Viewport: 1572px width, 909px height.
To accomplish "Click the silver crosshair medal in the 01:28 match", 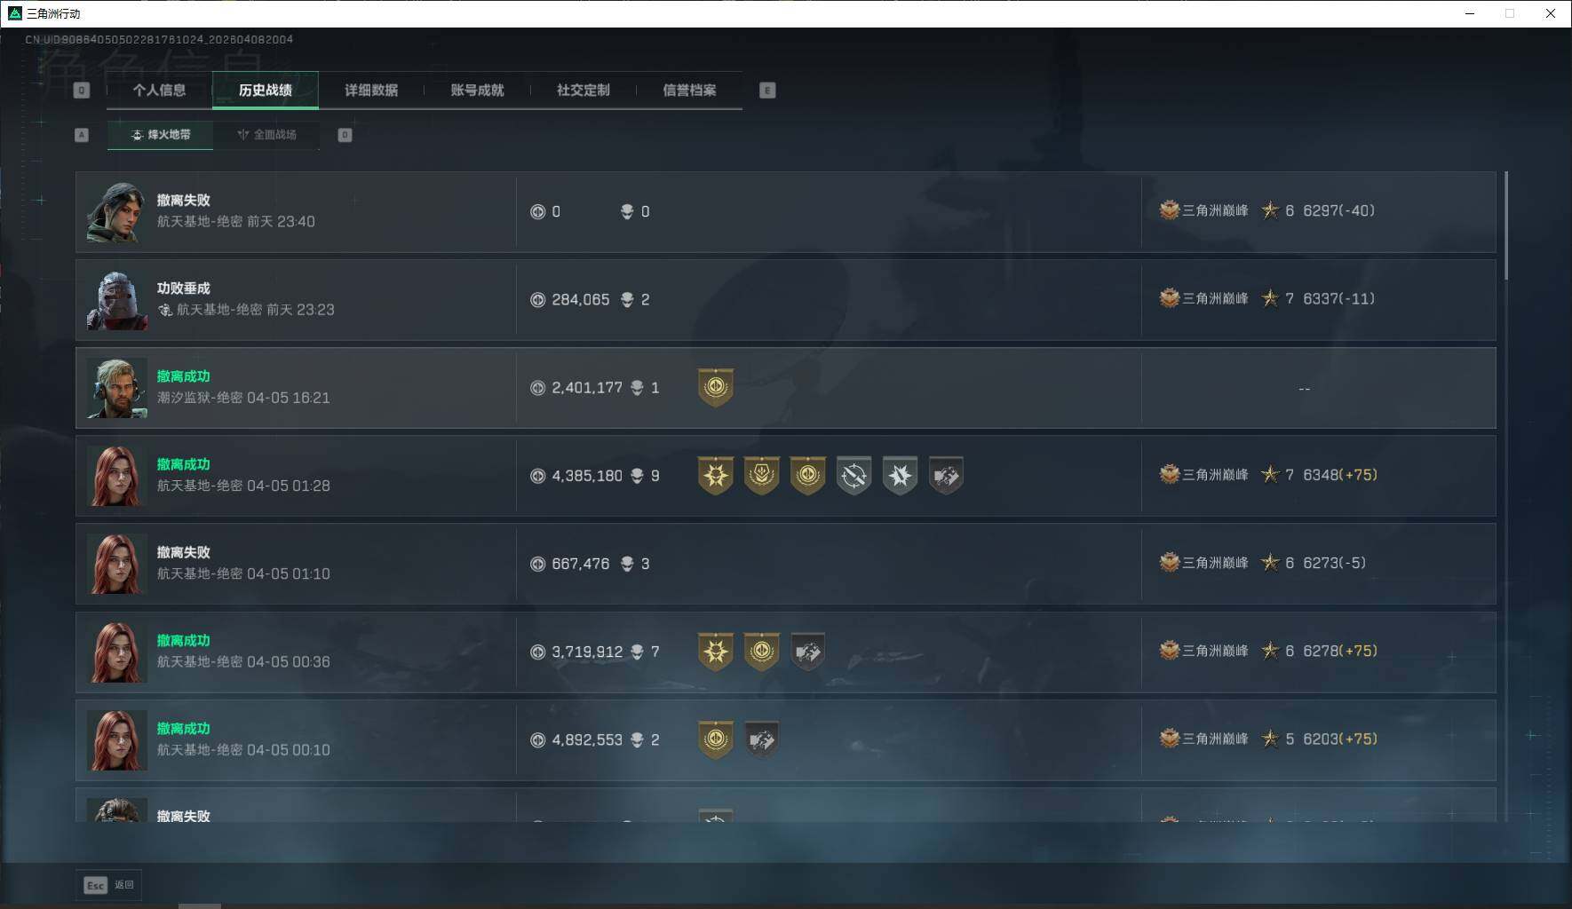I will 853,476.
